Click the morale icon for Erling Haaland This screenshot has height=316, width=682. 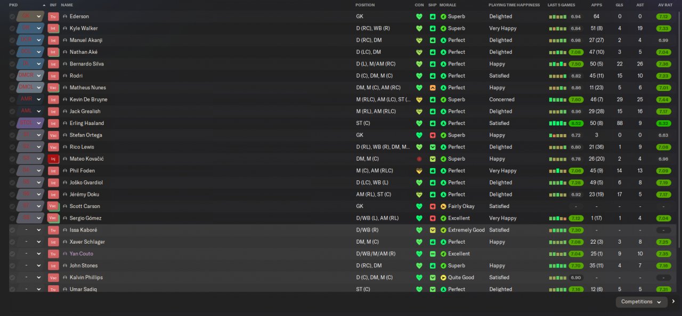click(443, 123)
